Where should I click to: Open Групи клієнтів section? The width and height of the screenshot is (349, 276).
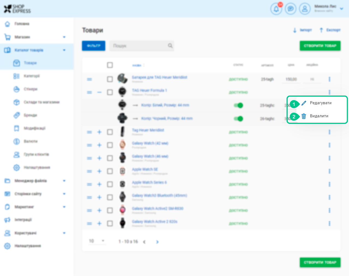click(36, 154)
